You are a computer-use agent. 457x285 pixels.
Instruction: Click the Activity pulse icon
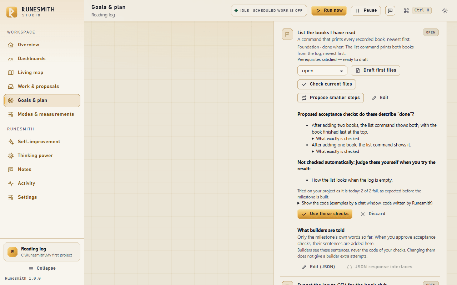coord(11,183)
